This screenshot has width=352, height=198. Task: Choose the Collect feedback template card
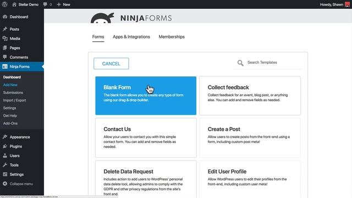click(x=250, y=96)
